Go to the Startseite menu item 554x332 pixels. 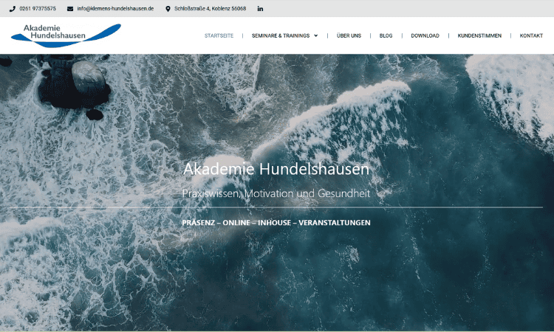click(219, 35)
